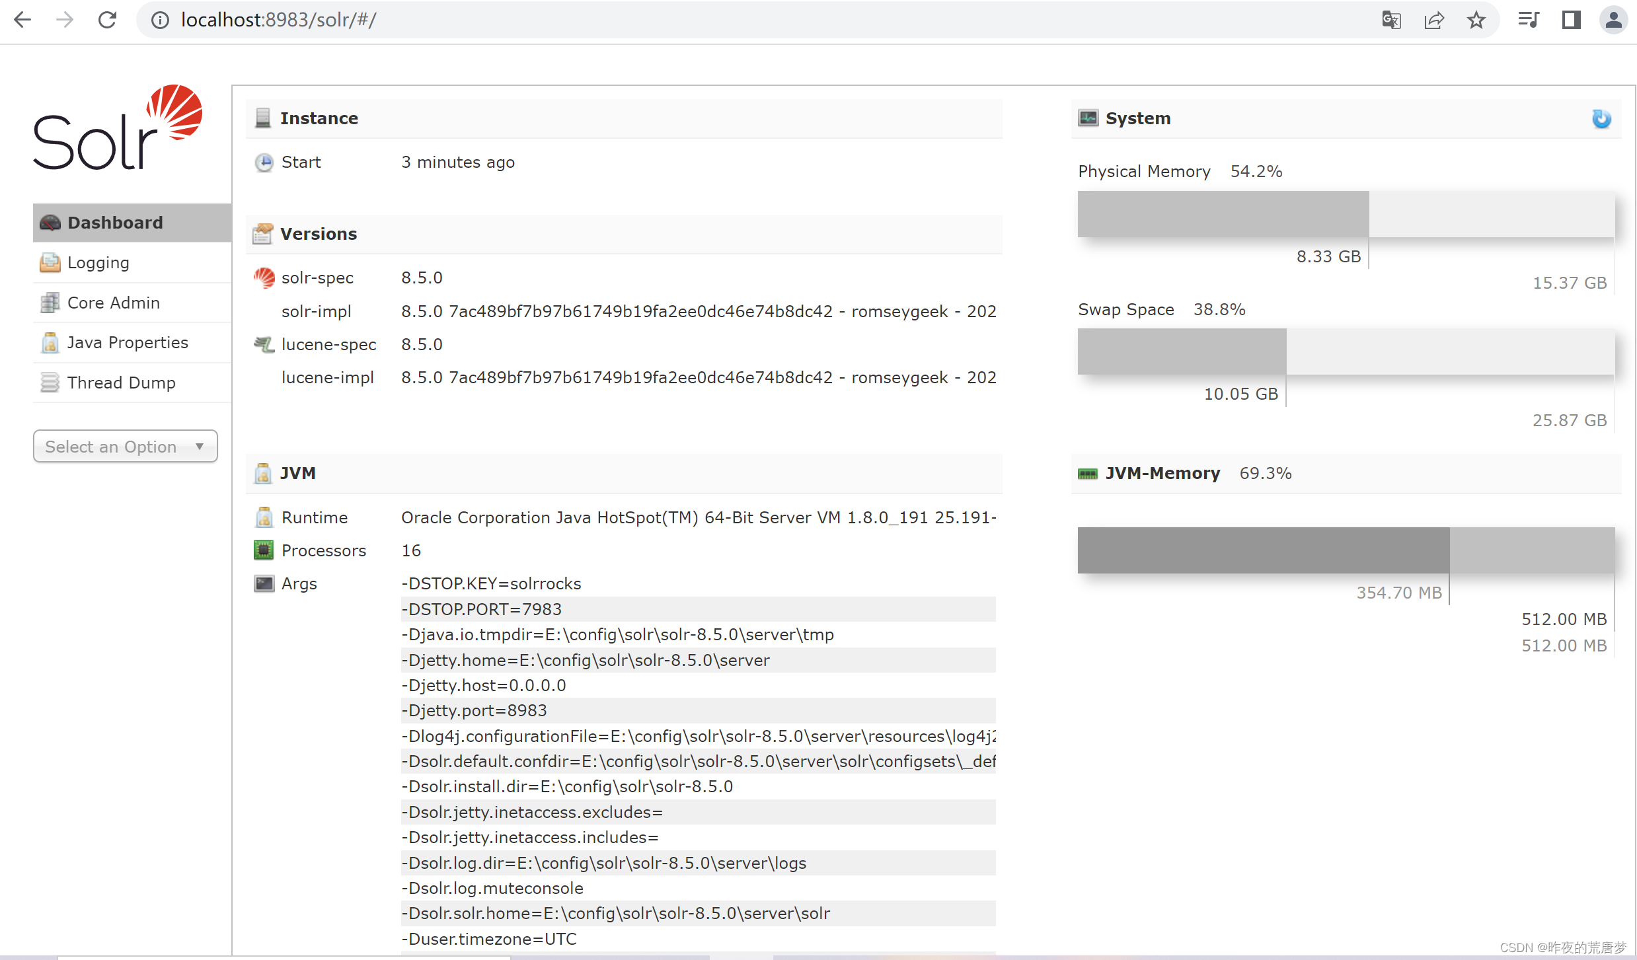
Task: Click the Thread Dump stack icon
Action: [50, 383]
